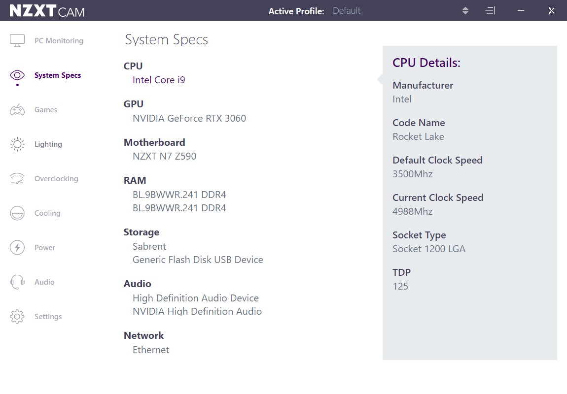The width and height of the screenshot is (567, 394).
Task: Click the 4988Mhz current clock value
Action: pyautogui.click(x=413, y=212)
